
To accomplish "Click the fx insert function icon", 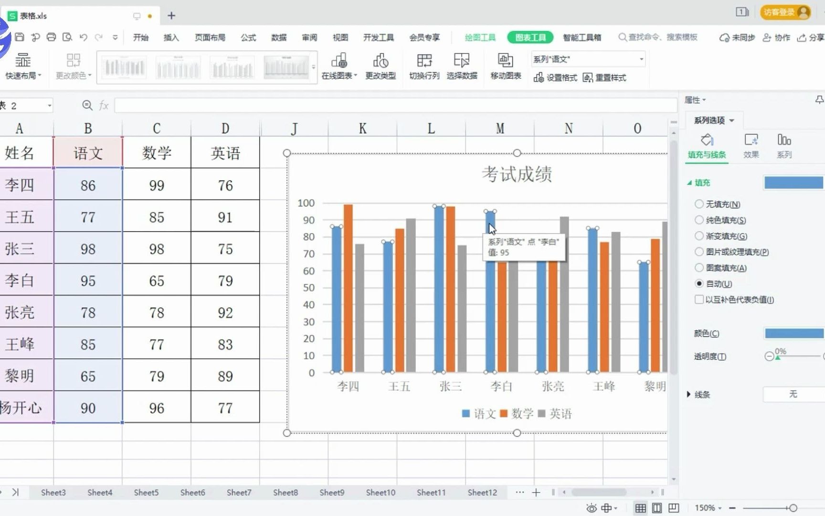I will click(104, 105).
